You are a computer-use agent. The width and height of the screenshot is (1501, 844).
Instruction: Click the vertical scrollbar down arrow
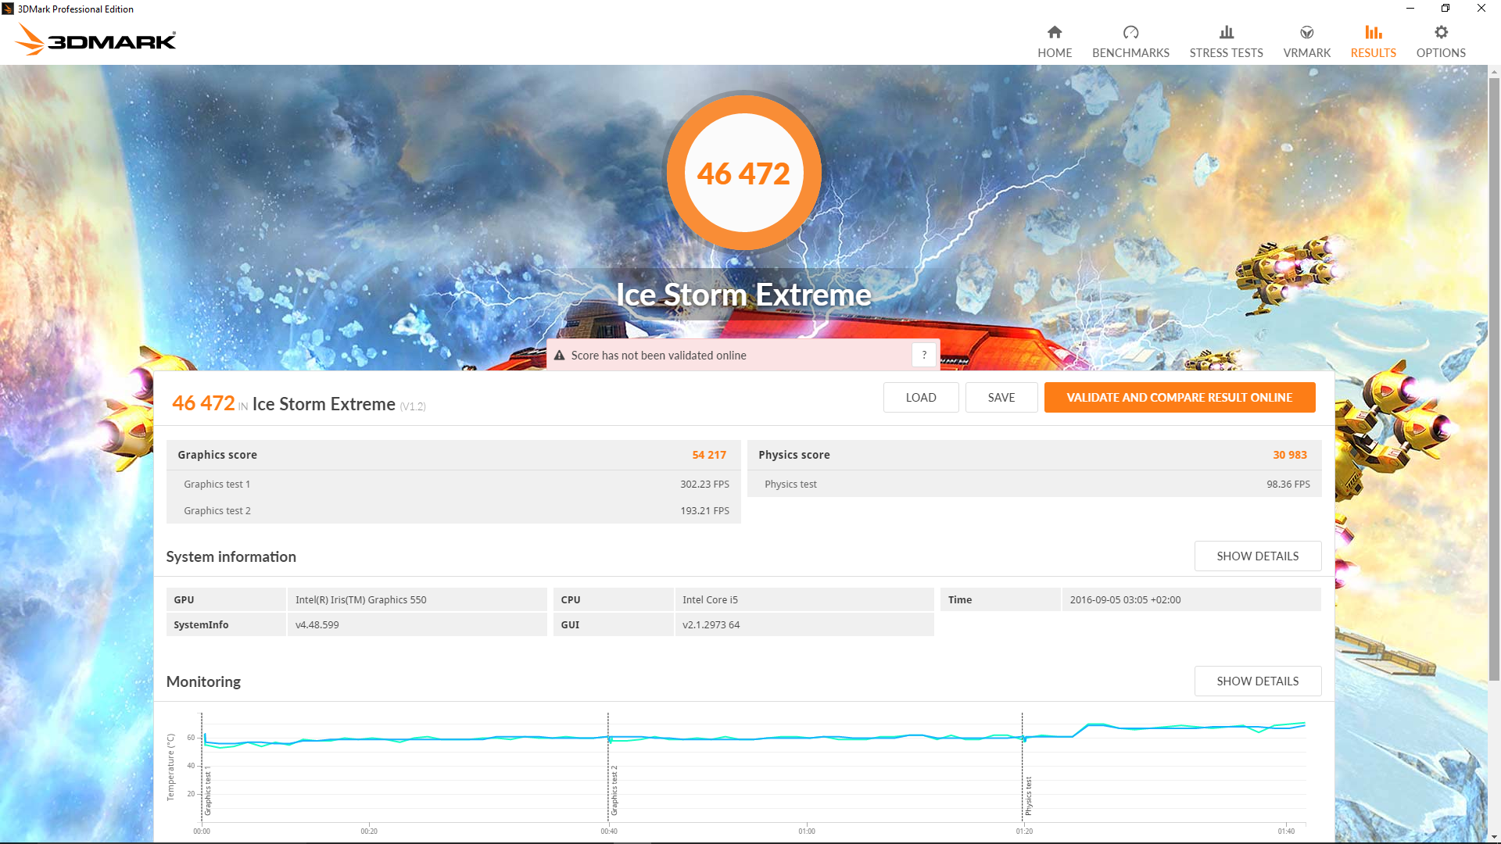pyautogui.click(x=1494, y=837)
